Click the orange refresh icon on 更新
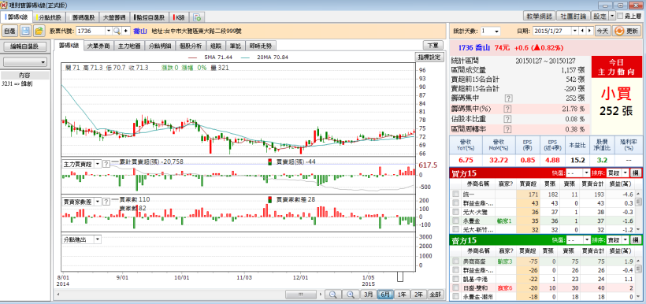Viewport: 646px width, 304px height. [x=618, y=32]
